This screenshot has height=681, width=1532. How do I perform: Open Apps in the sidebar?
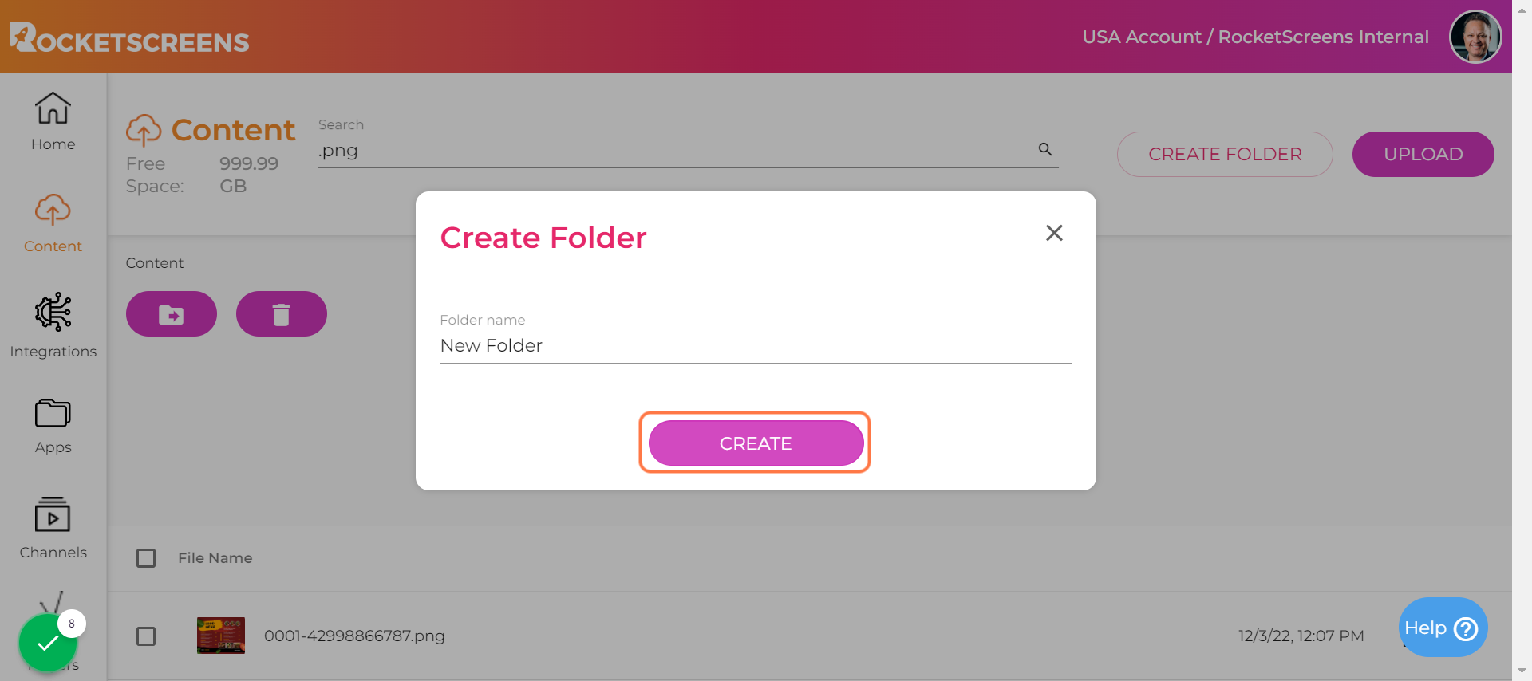53,427
